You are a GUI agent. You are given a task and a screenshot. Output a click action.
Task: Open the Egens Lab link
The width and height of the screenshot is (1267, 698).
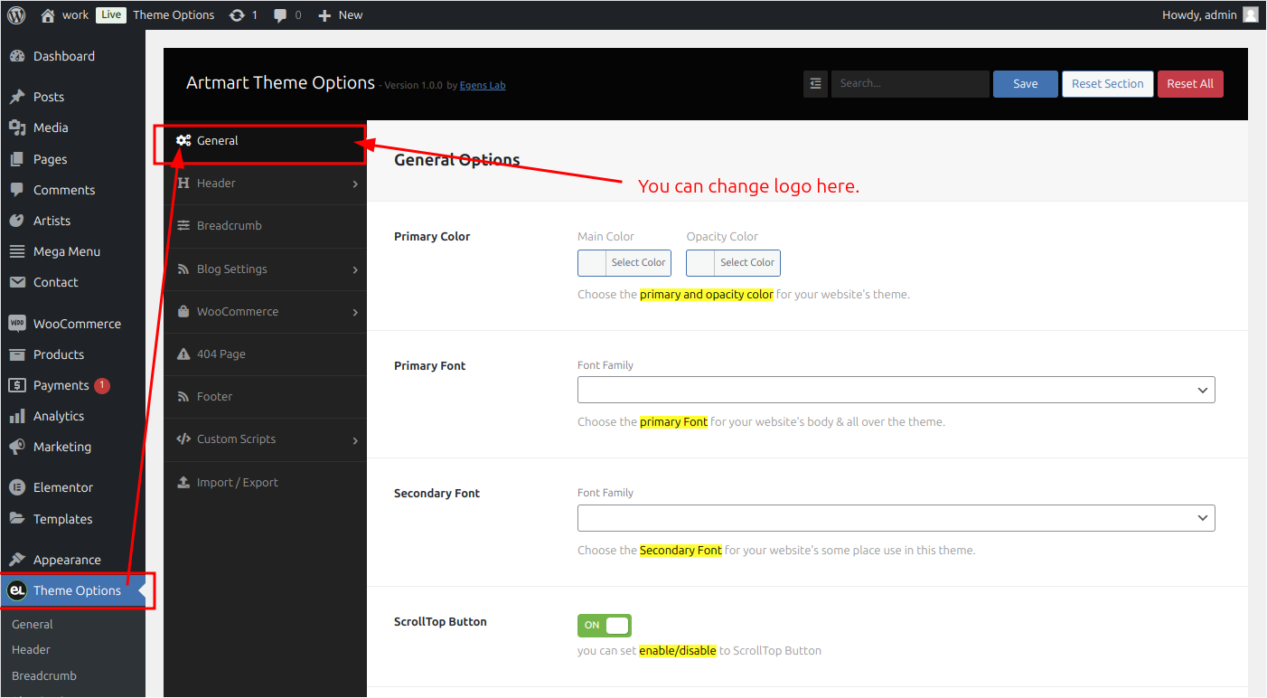[x=483, y=85]
